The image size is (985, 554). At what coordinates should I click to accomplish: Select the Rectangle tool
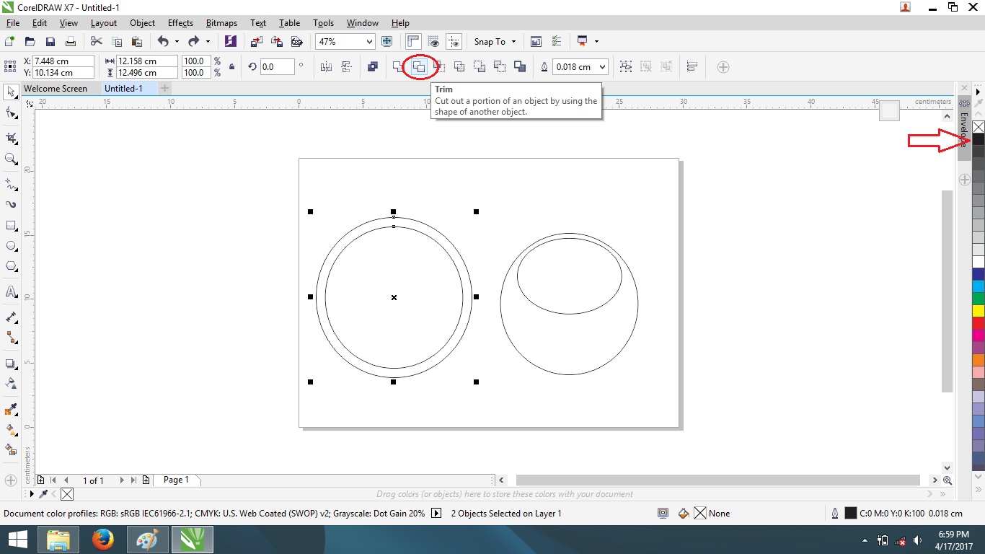12,226
